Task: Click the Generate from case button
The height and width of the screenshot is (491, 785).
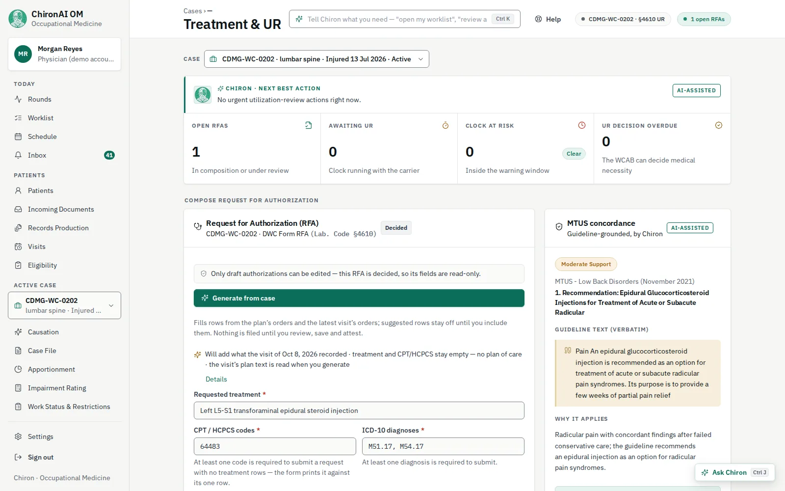Action: [x=359, y=298]
